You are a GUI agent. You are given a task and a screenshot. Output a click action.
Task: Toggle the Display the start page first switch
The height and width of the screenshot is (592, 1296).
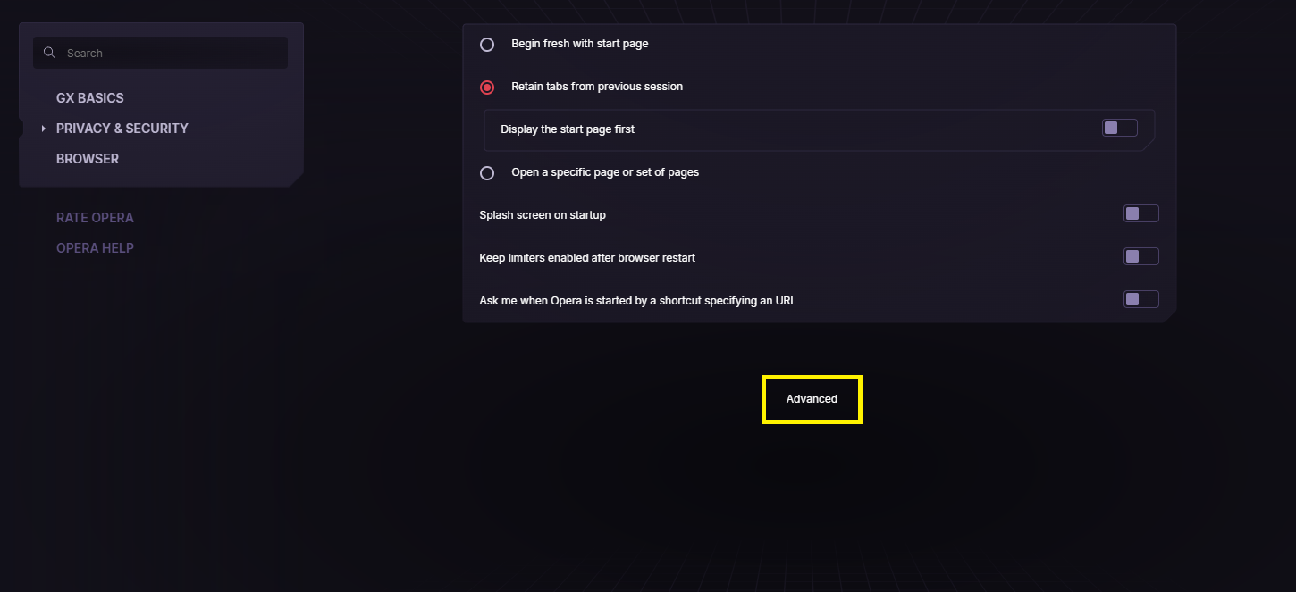point(1120,128)
